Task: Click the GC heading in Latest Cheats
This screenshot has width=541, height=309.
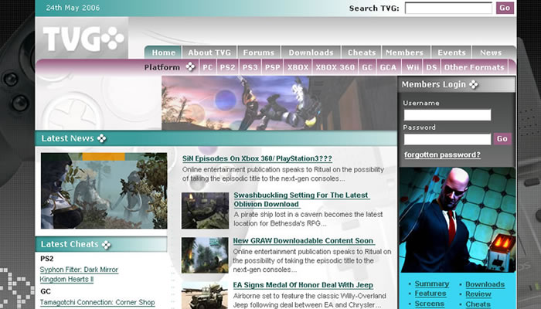Action: (x=46, y=292)
